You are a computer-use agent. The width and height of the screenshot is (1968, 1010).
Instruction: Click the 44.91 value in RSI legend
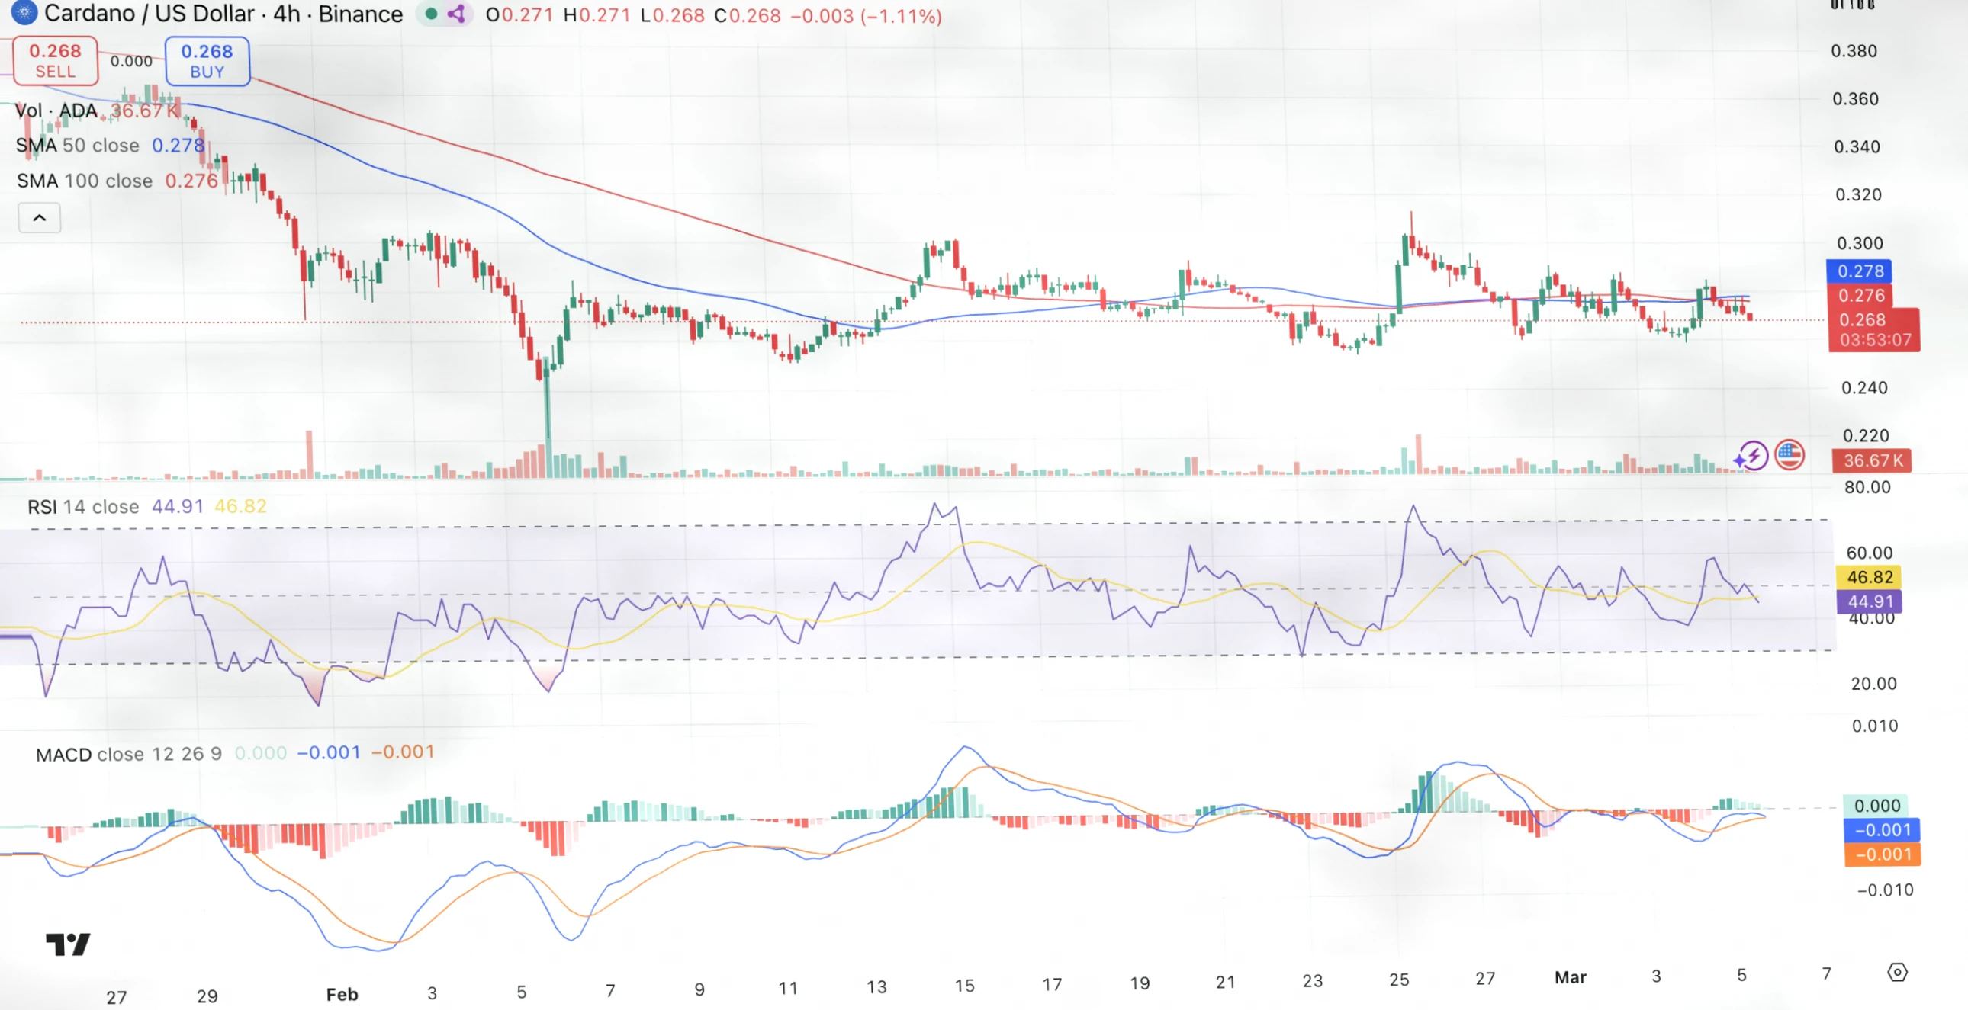(x=177, y=506)
